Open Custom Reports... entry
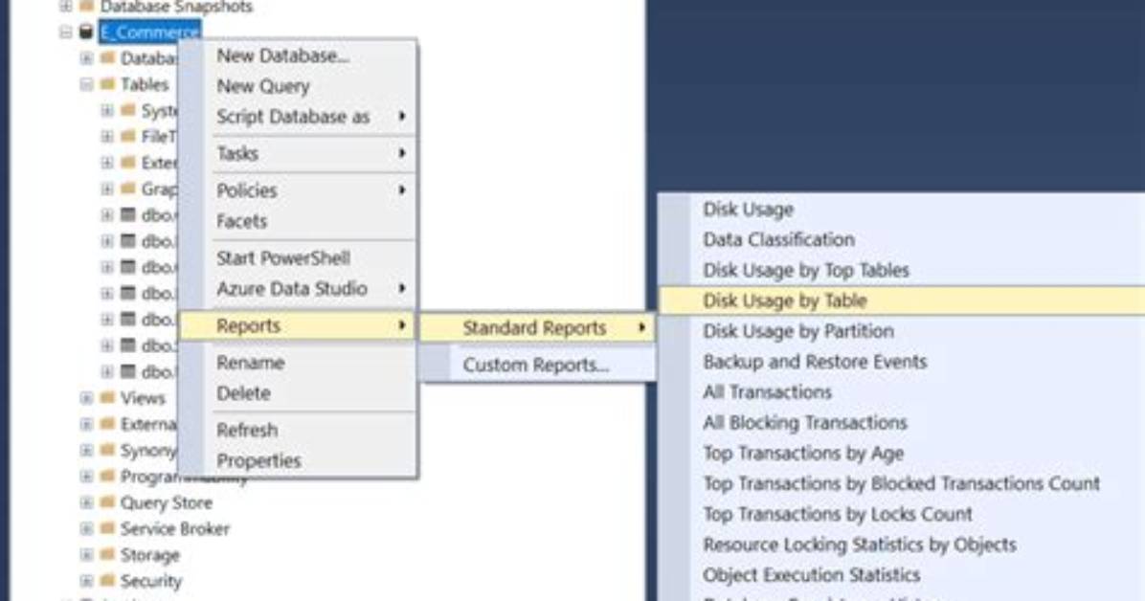 [x=537, y=366]
